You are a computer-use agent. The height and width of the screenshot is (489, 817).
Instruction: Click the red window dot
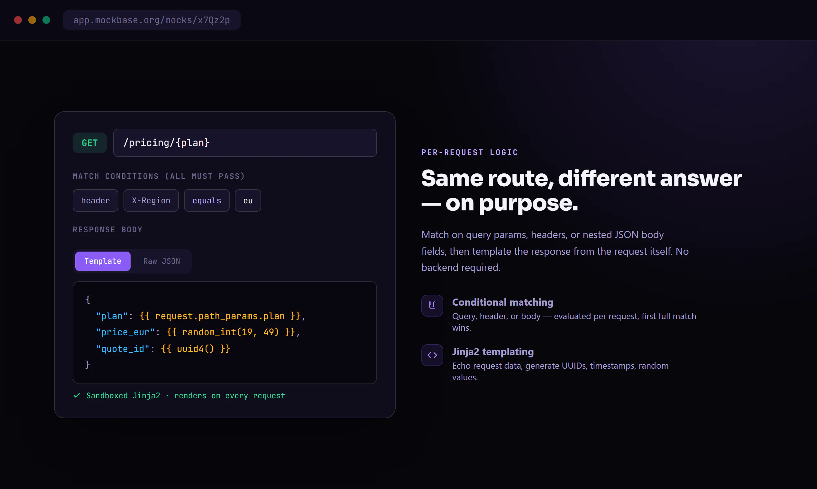click(18, 20)
